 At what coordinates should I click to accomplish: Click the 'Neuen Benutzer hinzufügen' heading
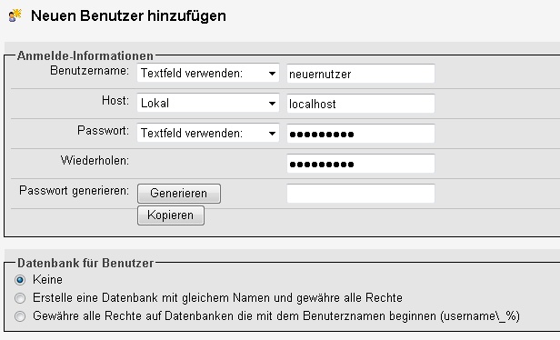pos(128,16)
